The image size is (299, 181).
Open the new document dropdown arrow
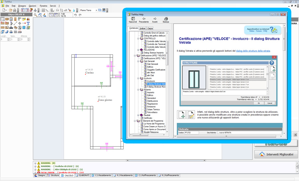6,10
